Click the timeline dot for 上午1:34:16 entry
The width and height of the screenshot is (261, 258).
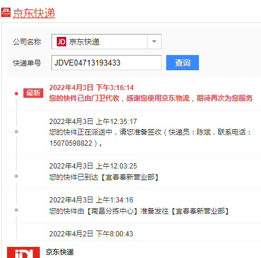pyautogui.click(x=16, y=210)
